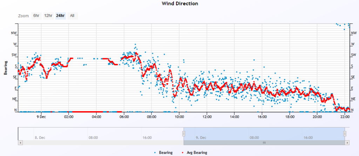Screen dimensions: 359x156
Task: Click the 9 Dec x-axis label
Action: coord(41,117)
